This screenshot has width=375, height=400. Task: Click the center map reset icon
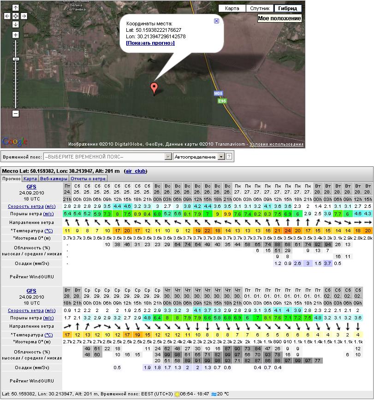16,16
